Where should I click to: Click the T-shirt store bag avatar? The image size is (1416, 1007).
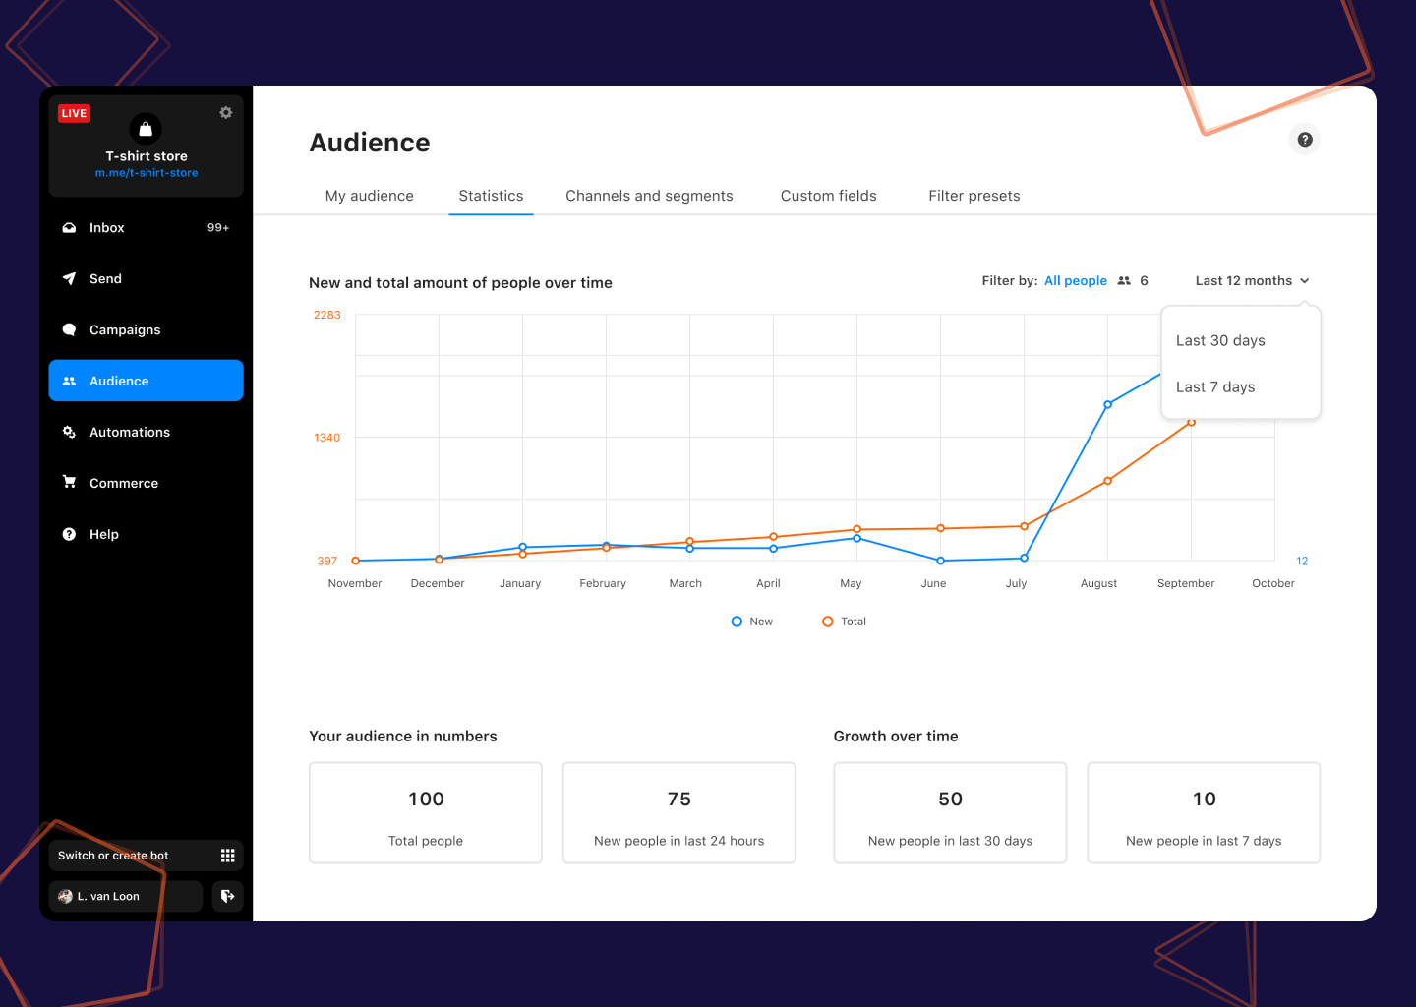coord(146,129)
